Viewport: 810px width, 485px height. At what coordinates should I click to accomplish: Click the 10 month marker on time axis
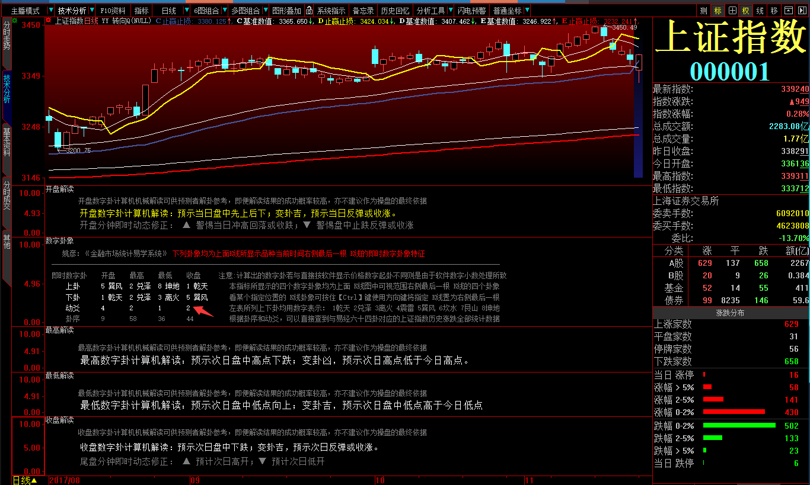click(x=380, y=480)
